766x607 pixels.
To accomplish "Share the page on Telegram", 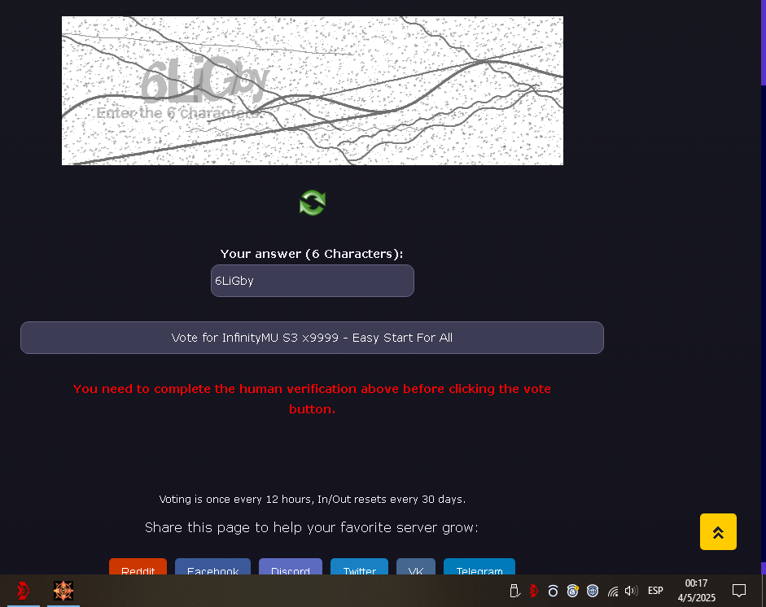I will [479, 566].
